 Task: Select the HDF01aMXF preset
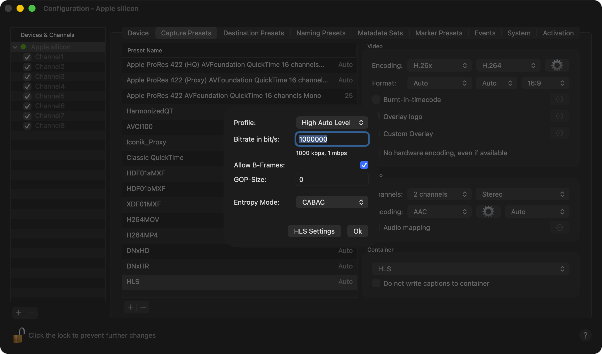(x=173, y=173)
